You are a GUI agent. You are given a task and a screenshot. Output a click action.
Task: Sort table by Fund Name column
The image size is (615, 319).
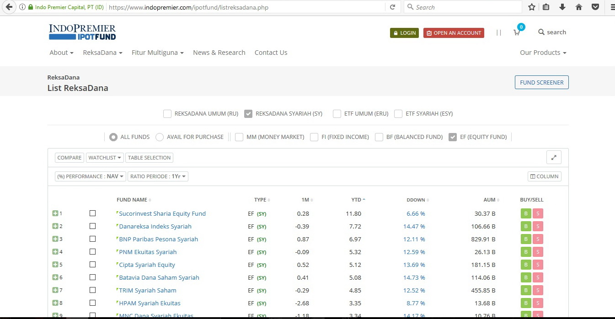click(x=134, y=200)
